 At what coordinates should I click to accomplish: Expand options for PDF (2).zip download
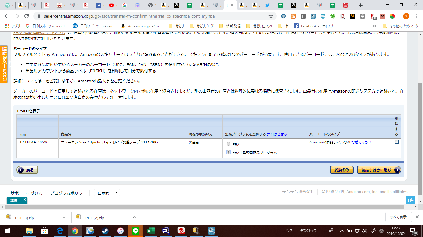(x=134, y=217)
